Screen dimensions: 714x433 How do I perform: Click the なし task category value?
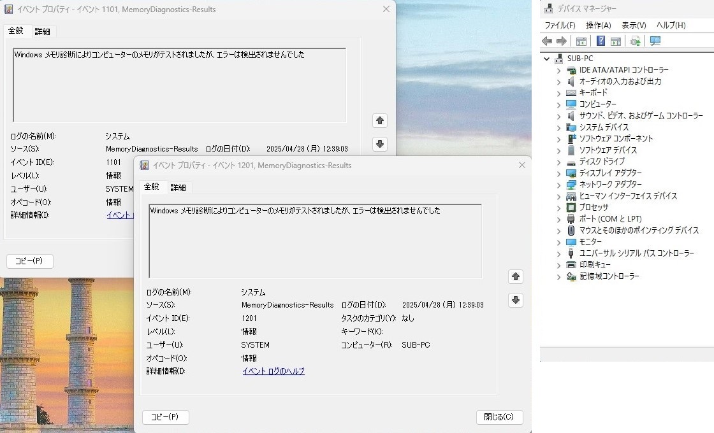click(x=408, y=318)
